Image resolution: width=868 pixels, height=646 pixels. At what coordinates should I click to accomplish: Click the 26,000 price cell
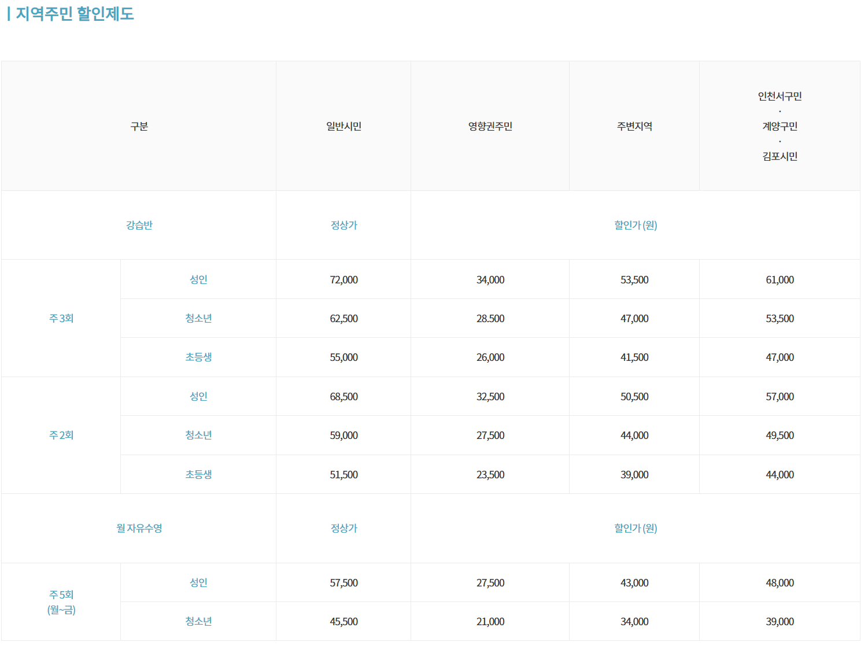(x=490, y=357)
